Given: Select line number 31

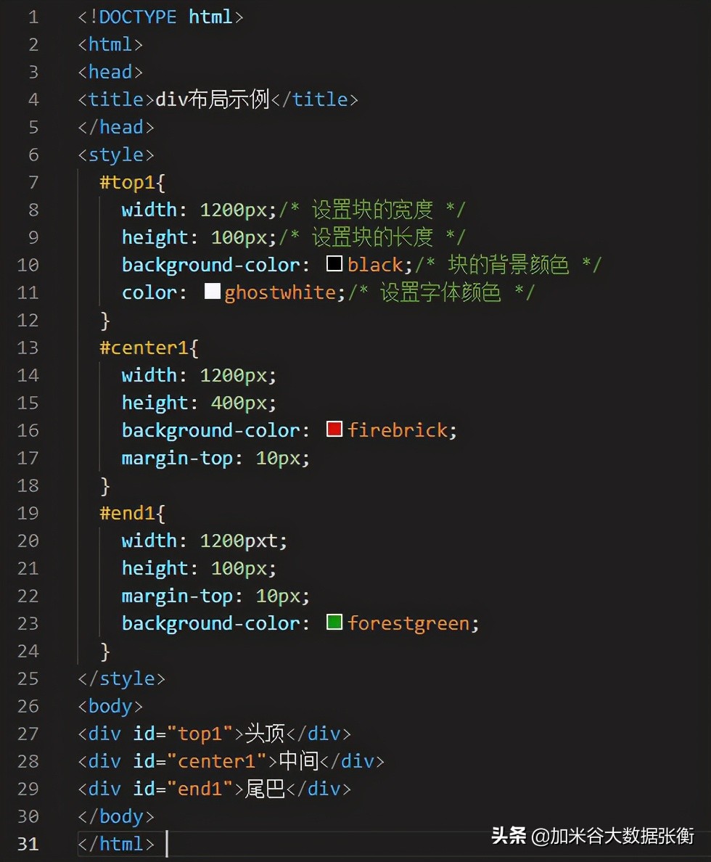Looking at the screenshot, I should point(28,844).
